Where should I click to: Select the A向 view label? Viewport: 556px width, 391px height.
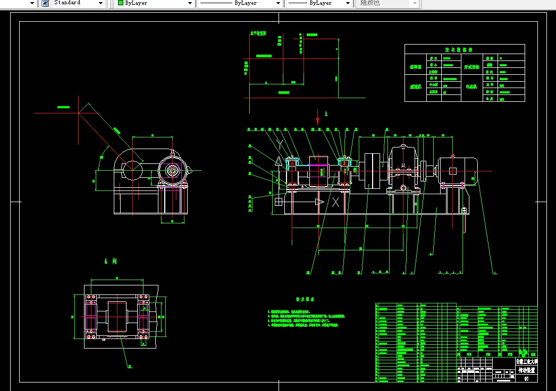111,261
